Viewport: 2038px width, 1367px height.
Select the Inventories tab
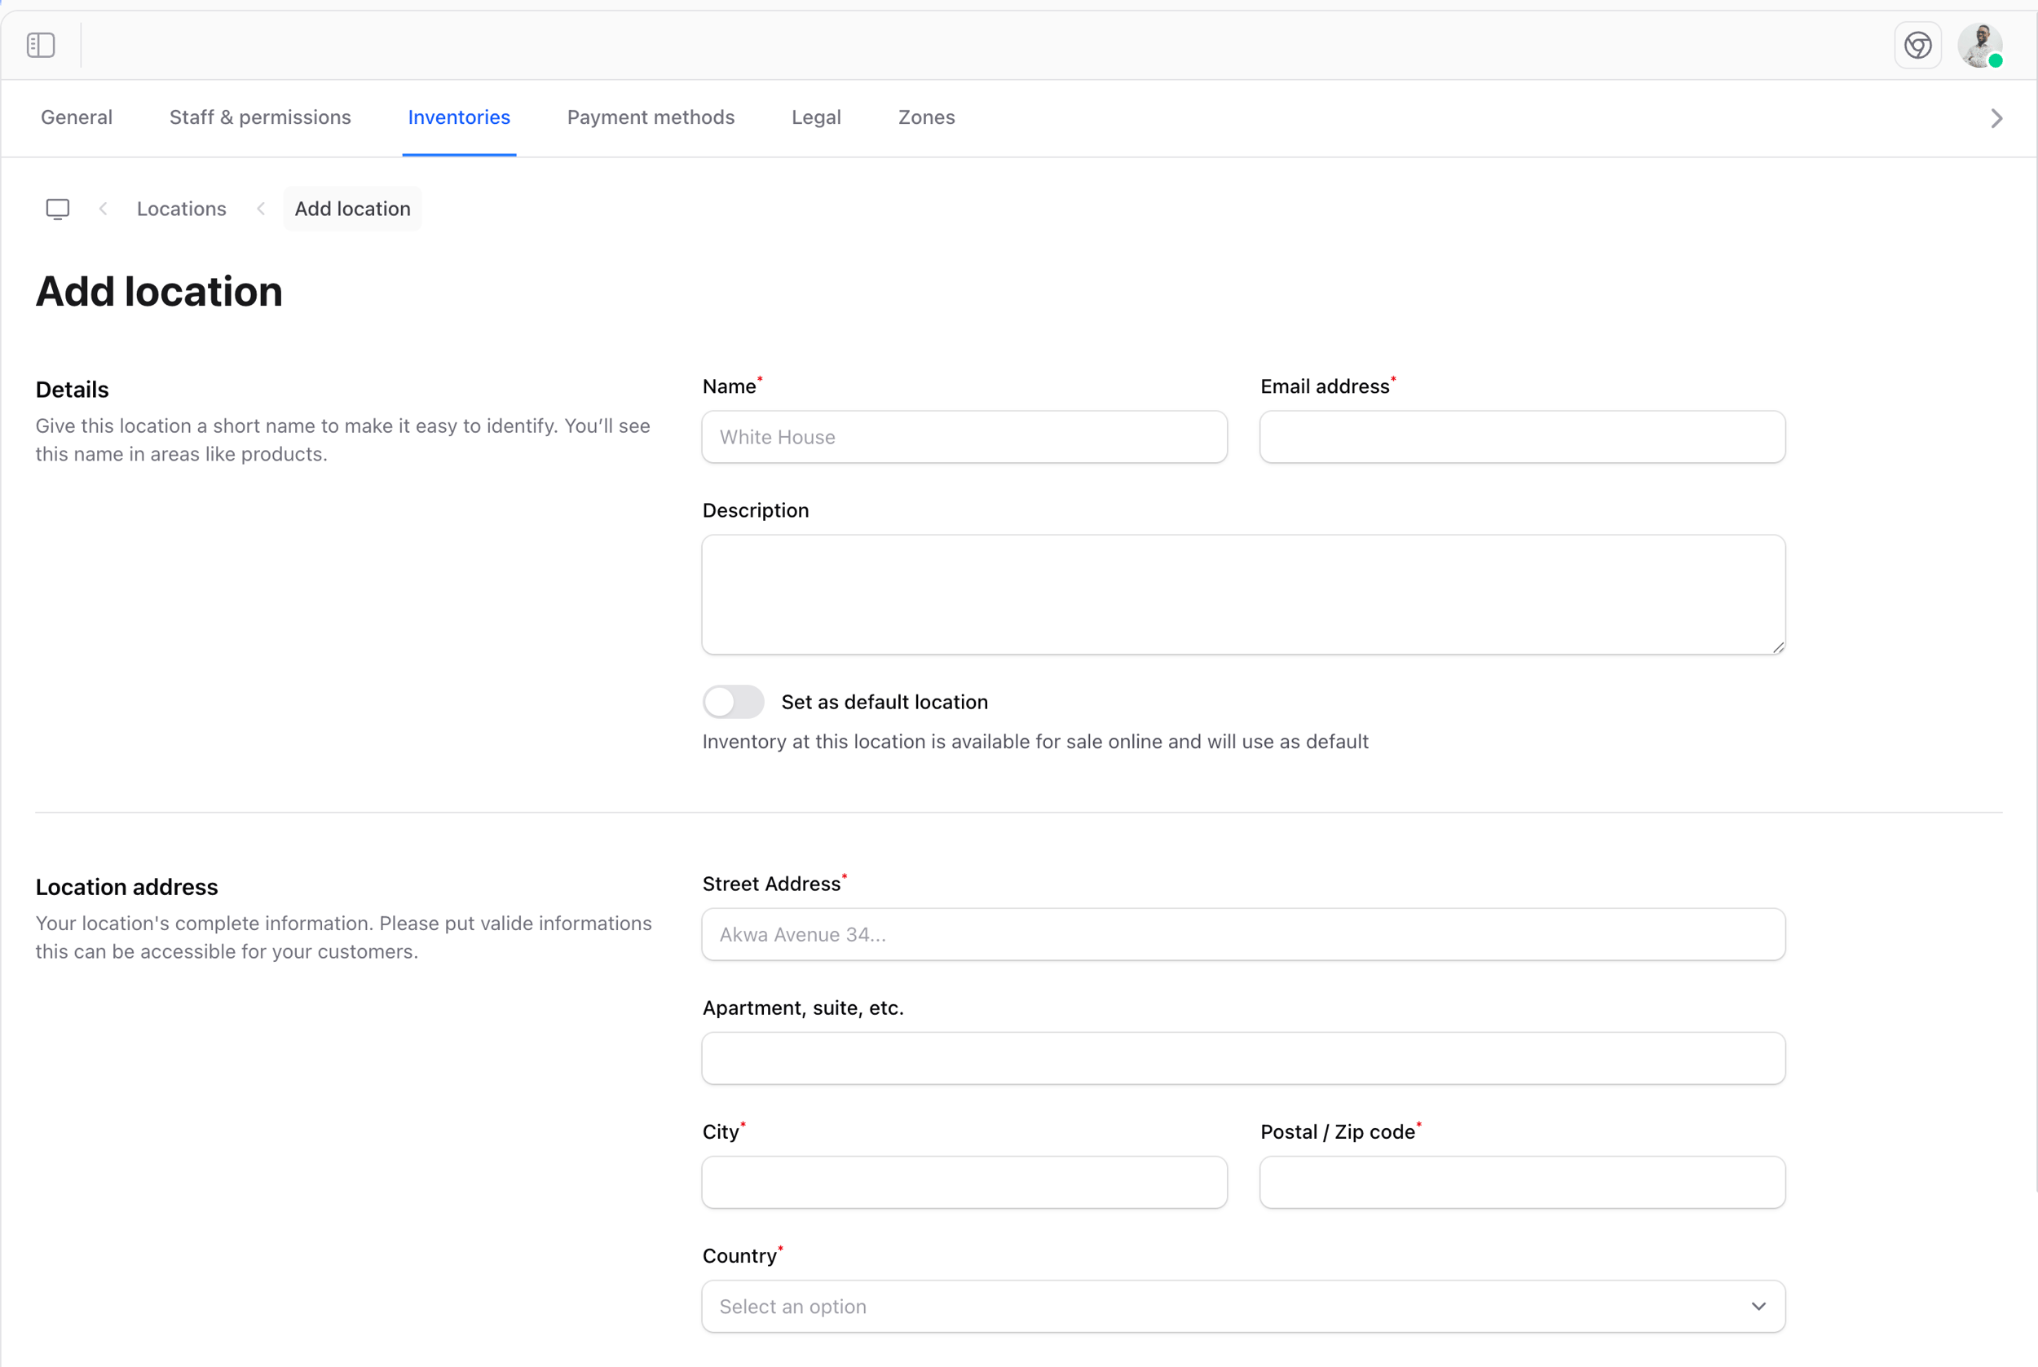click(458, 117)
